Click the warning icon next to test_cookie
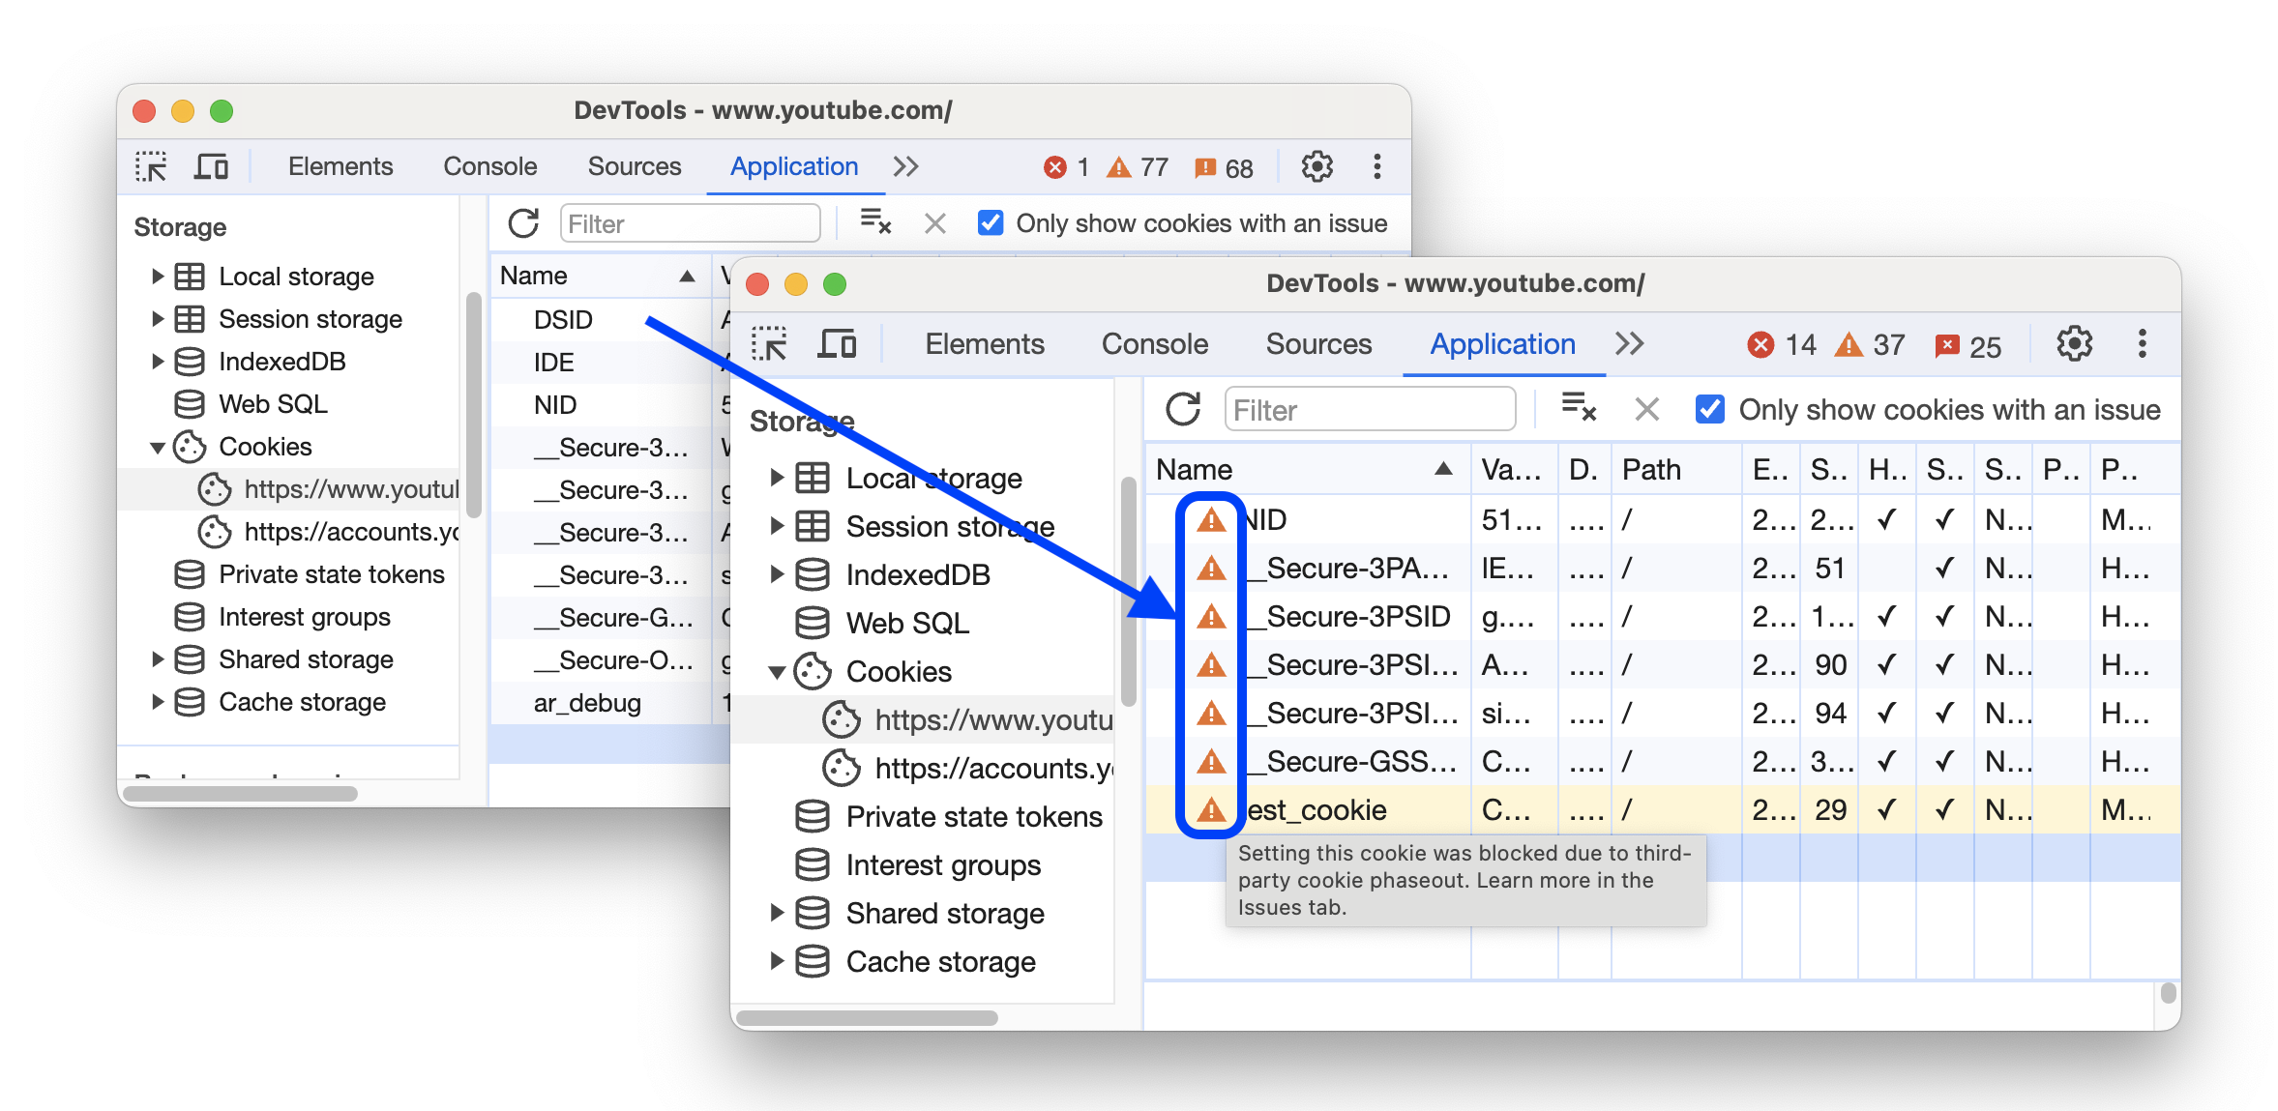 coord(1209,809)
